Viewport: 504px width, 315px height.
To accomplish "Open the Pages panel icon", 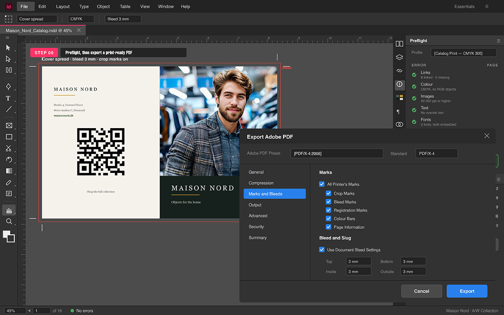I will pos(399,44).
